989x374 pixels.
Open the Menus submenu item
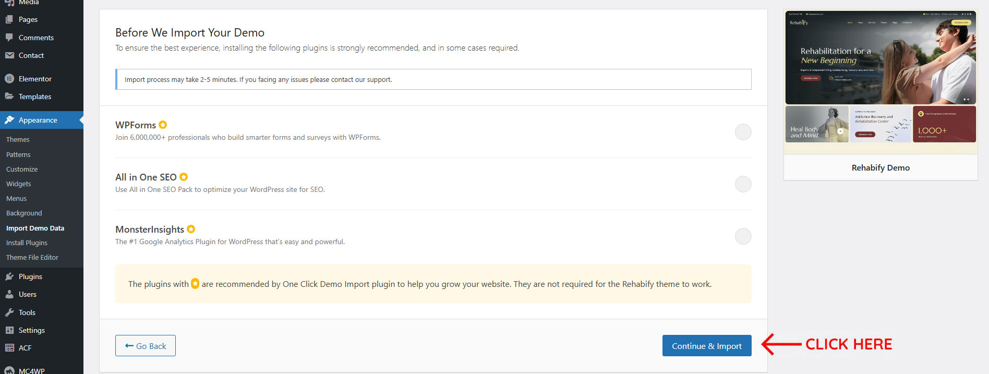(16, 198)
